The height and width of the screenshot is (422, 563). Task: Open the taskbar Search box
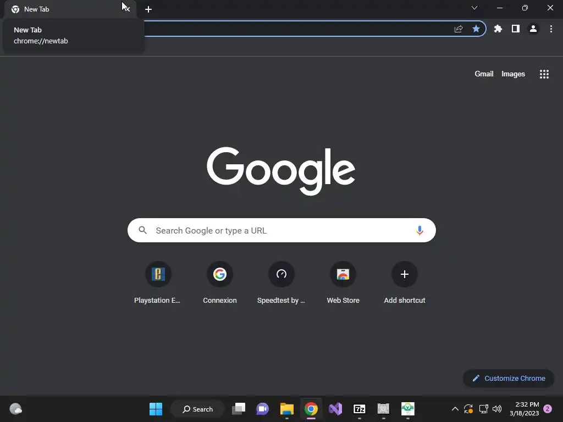[x=198, y=409]
